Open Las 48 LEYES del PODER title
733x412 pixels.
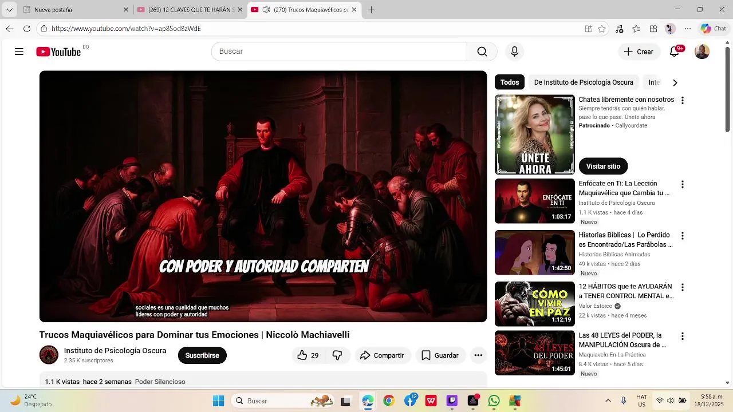(622, 340)
